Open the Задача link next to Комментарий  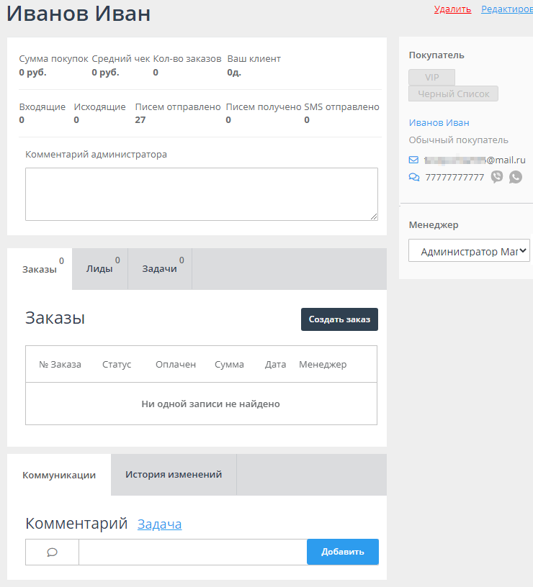pos(158,524)
